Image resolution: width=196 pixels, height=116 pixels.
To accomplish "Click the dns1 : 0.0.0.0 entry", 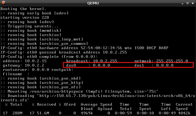I will (x=154, y=65).
